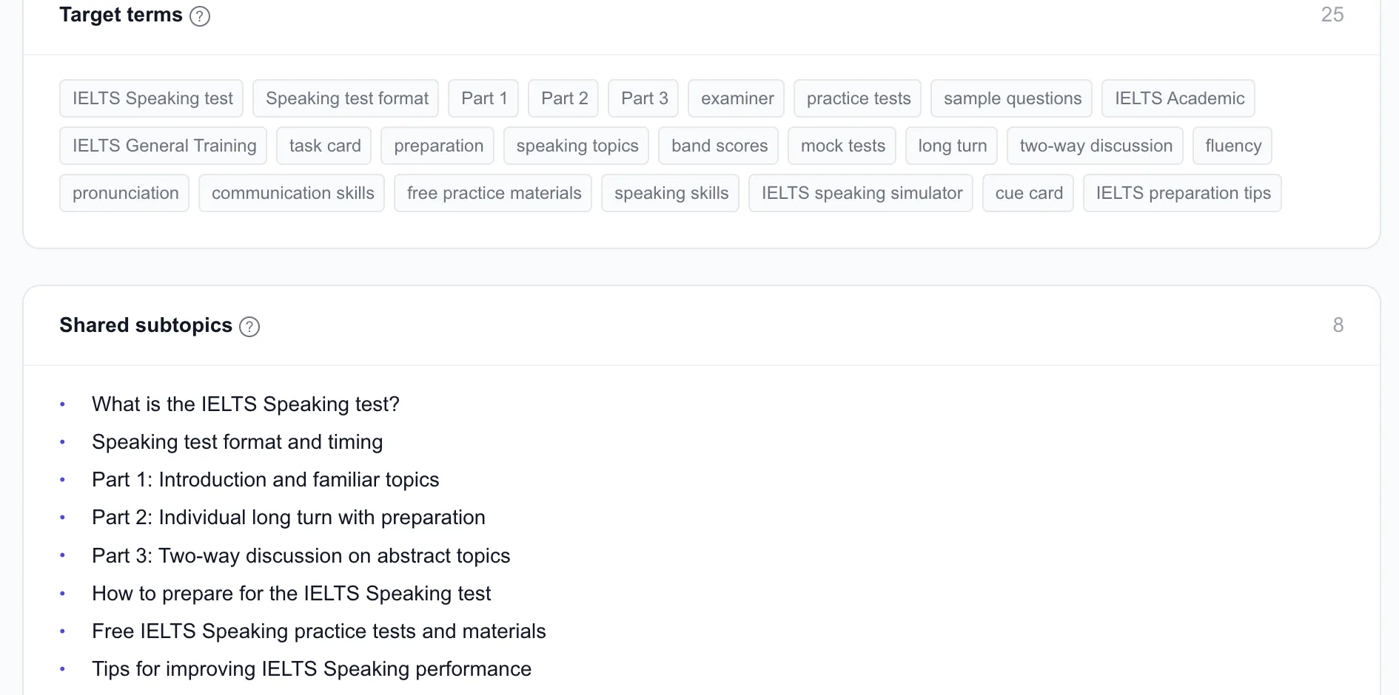
Task: Click the 'long turn' term chip
Action: (x=952, y=146)
